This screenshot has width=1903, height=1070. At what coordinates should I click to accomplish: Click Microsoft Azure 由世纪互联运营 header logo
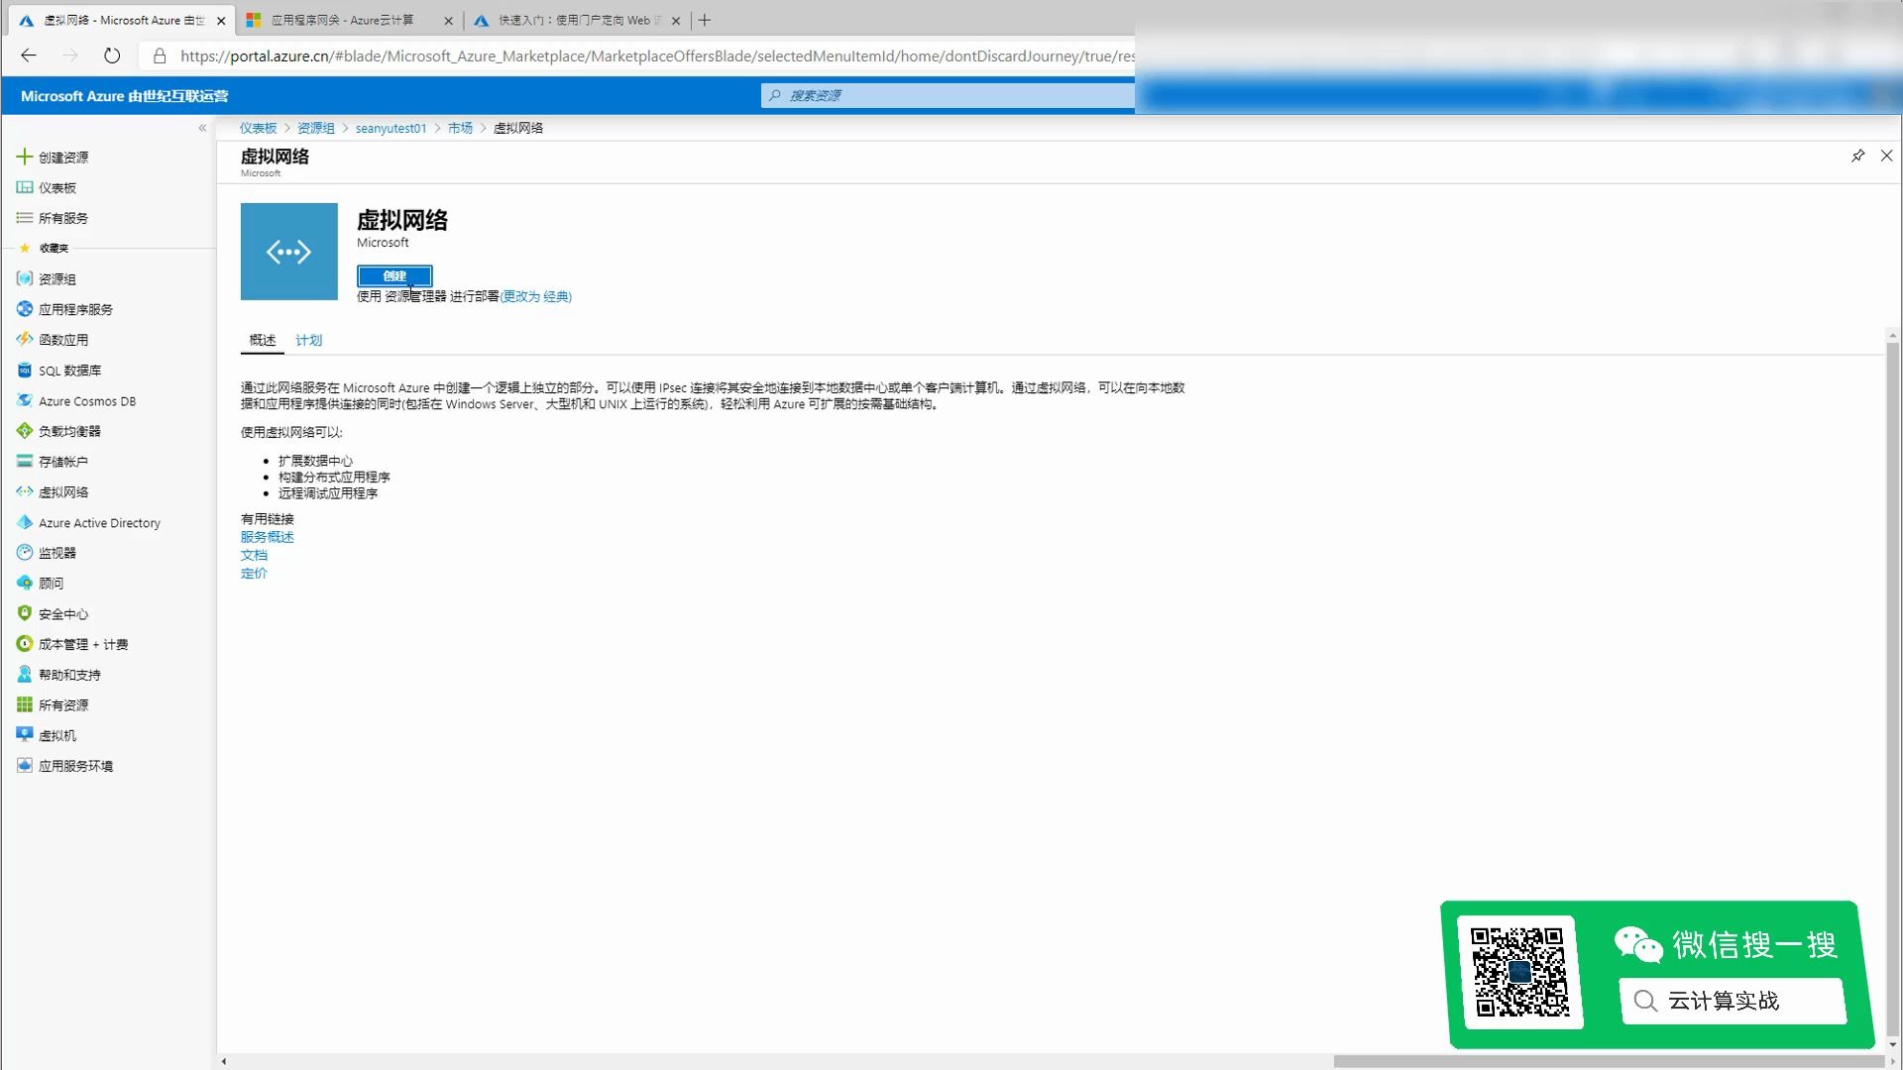tap(125, 96)
